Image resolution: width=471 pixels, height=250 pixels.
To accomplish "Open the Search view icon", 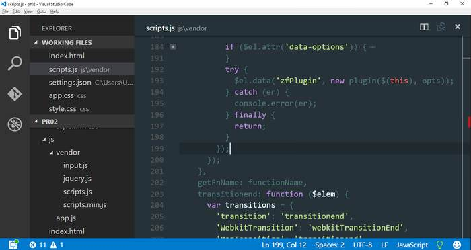I will tap(15, 63).
